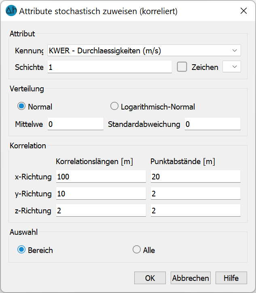
Task: Click z-Richtung Korrelationslänge field
Action: 101,211
